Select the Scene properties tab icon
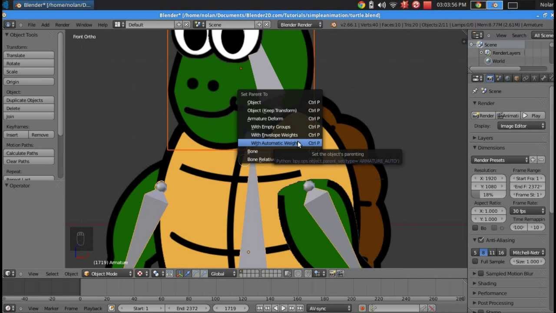The width and height of the screenshot is (556, 313). 499,78
